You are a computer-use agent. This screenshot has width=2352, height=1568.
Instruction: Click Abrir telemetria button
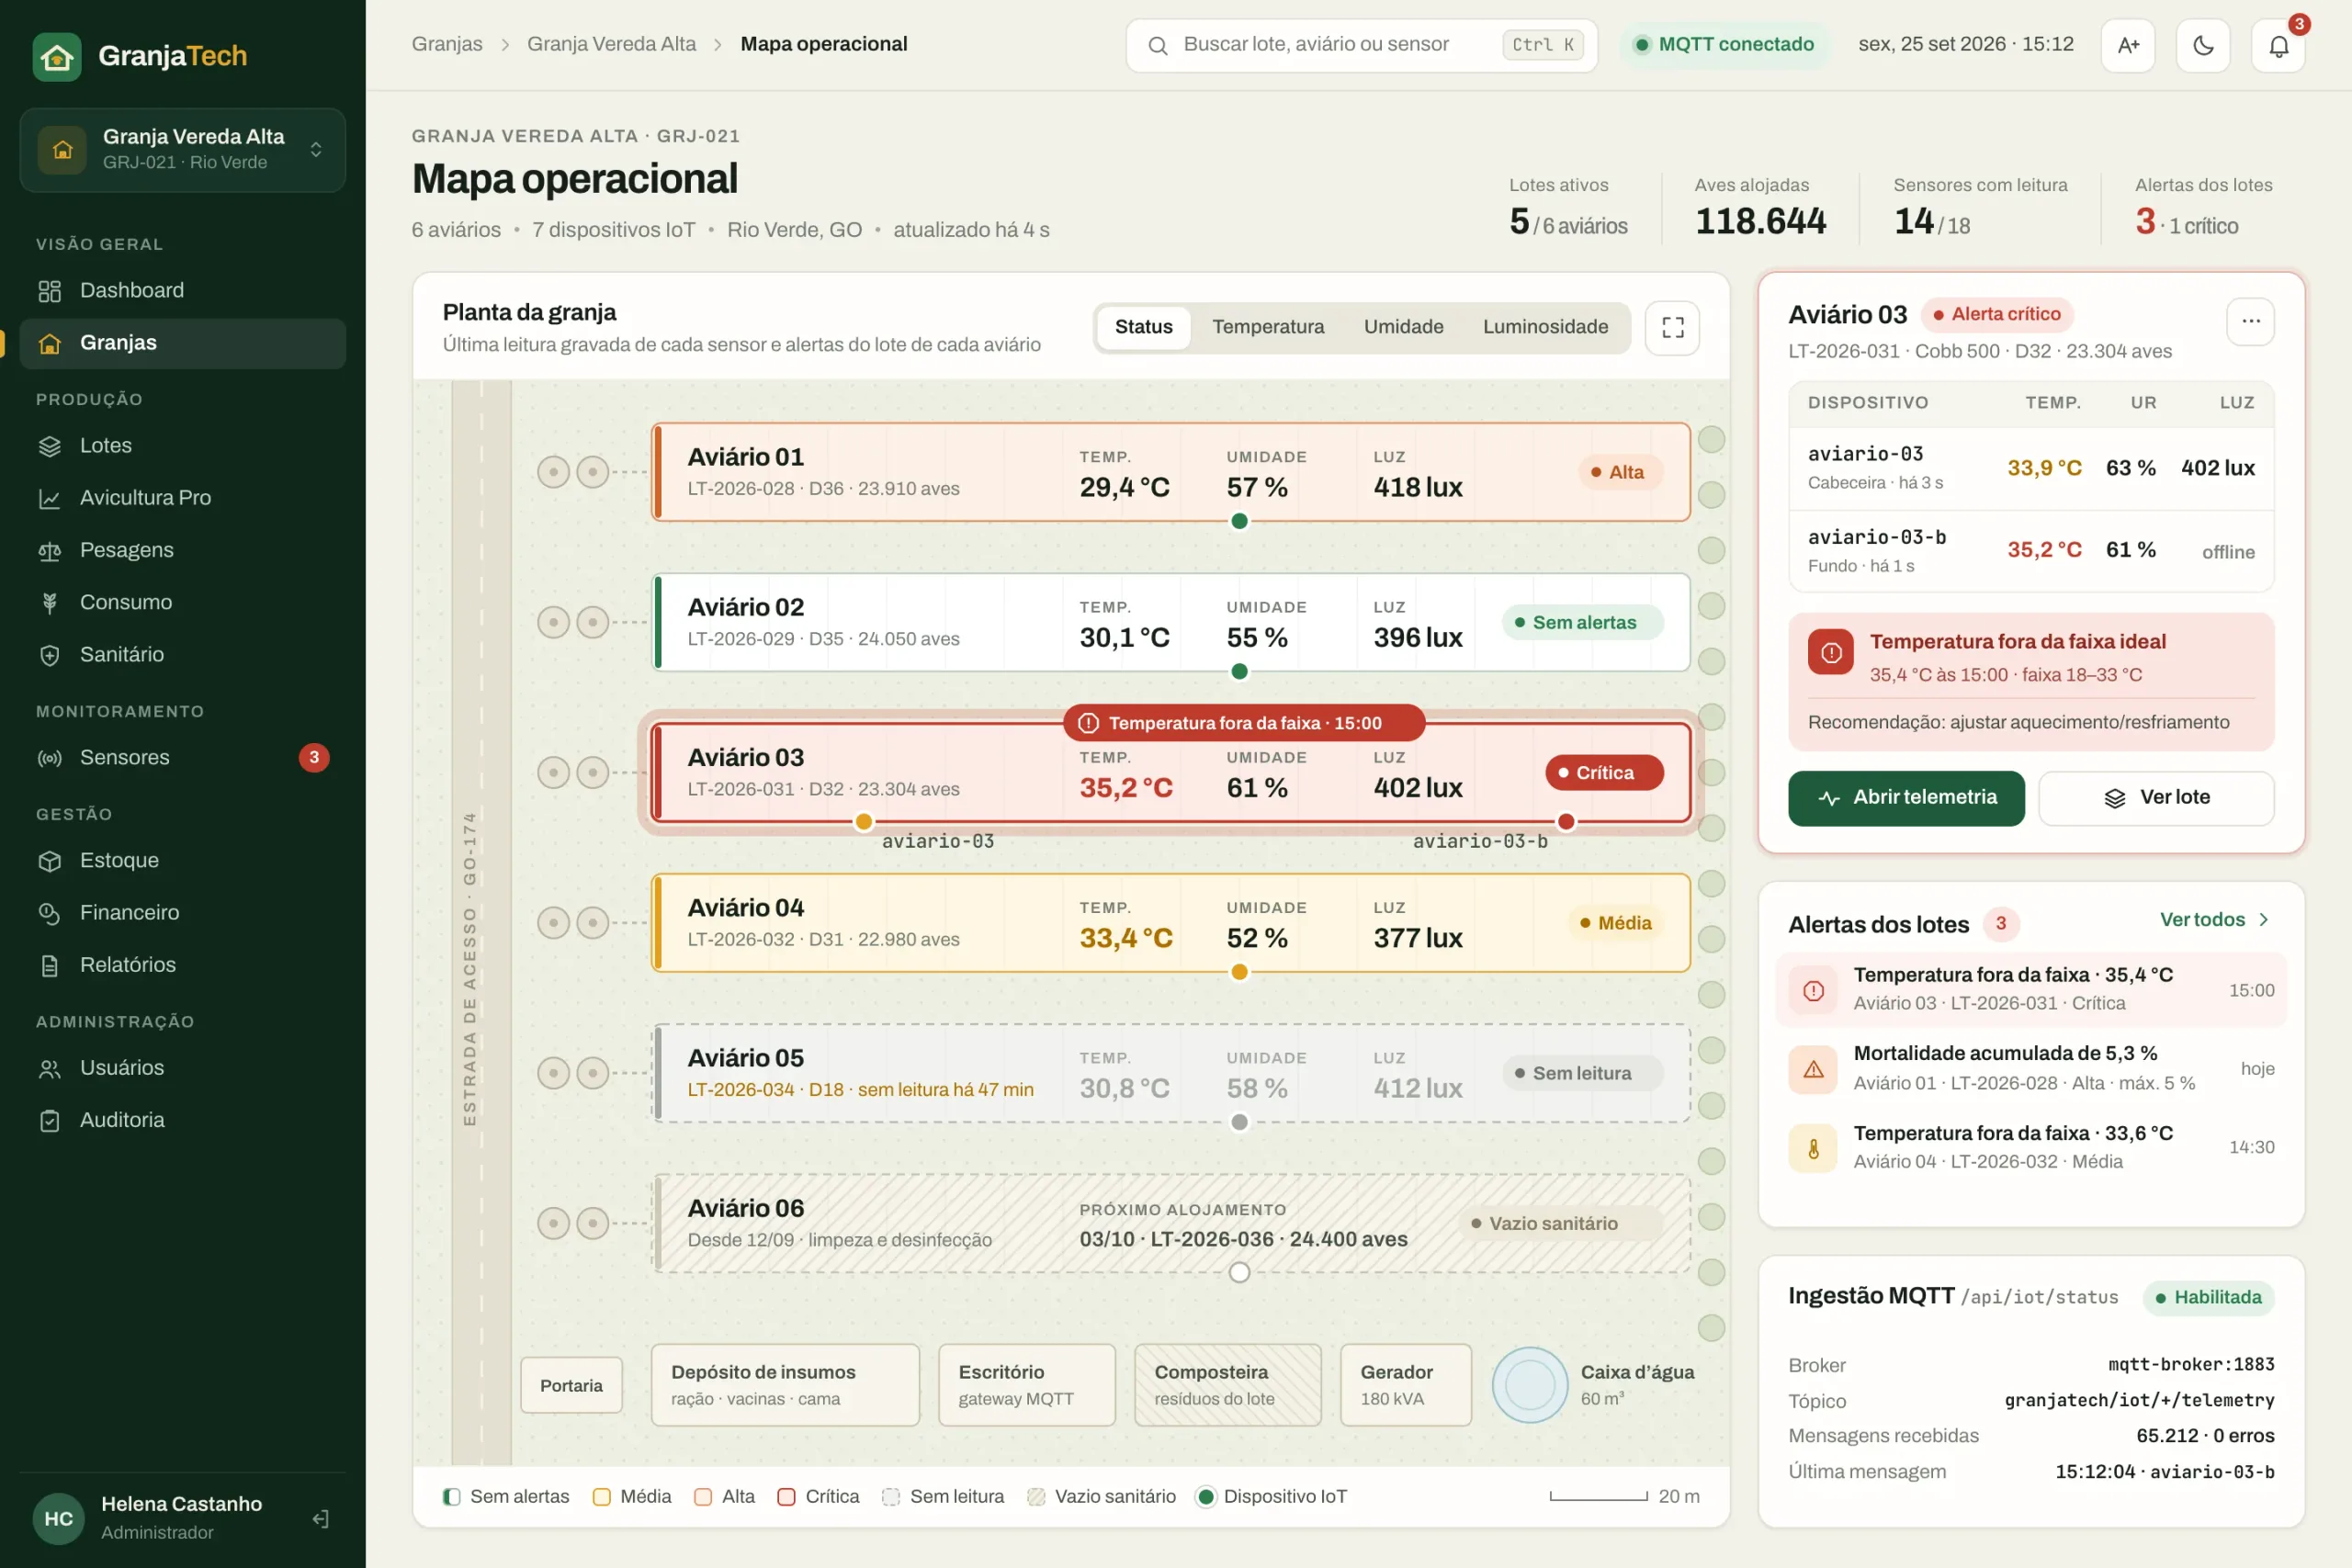tap(1906, 797)
